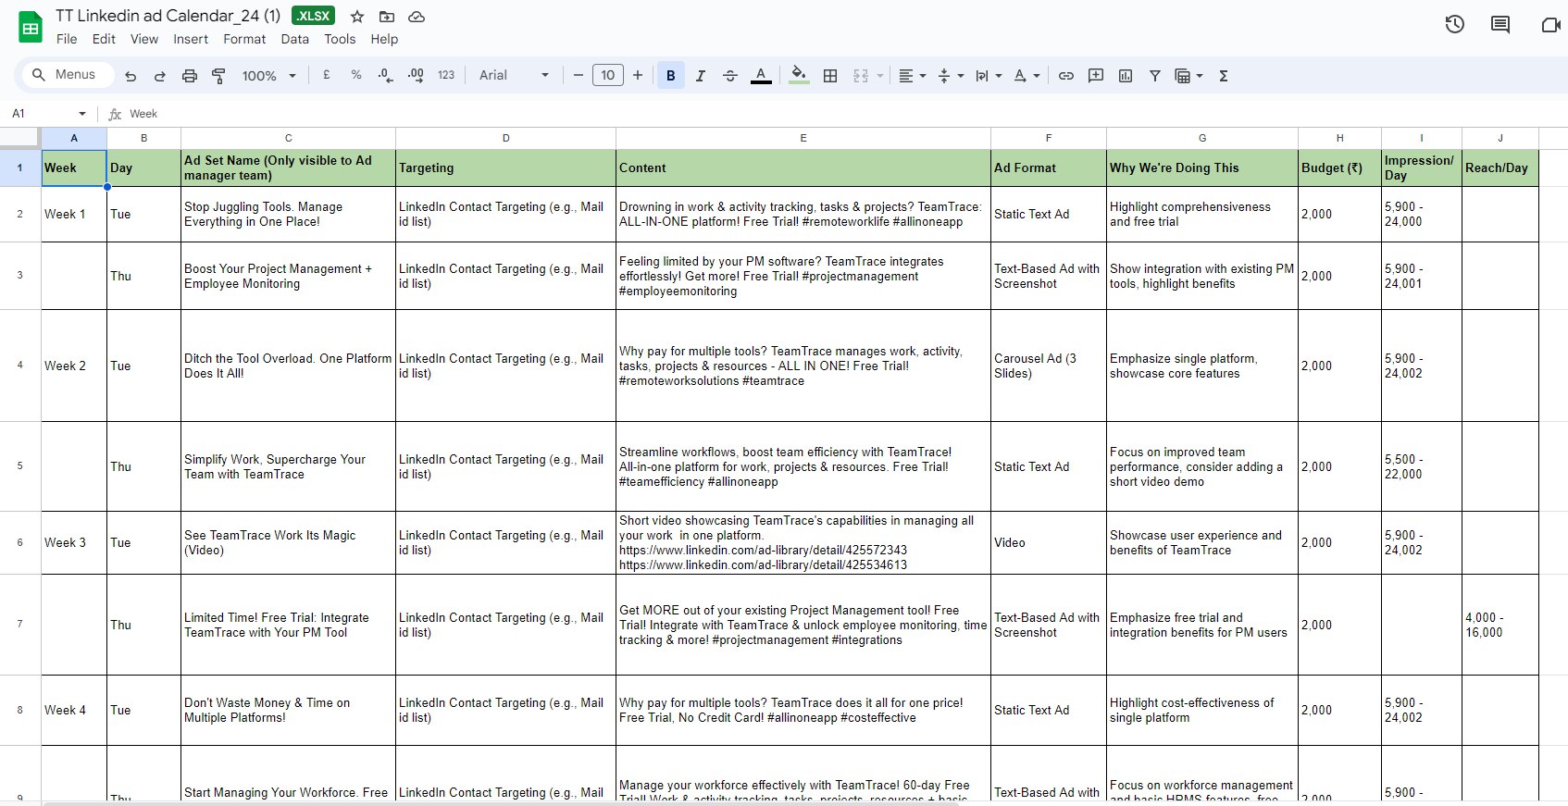Toggle italic text formatting
Image resolution: width=1568 pixels, height=806 pixels.
701,76
